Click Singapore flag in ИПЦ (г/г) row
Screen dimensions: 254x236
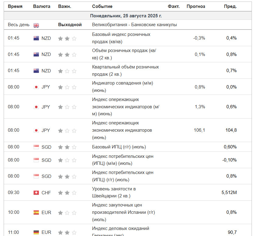pos(36,176)
